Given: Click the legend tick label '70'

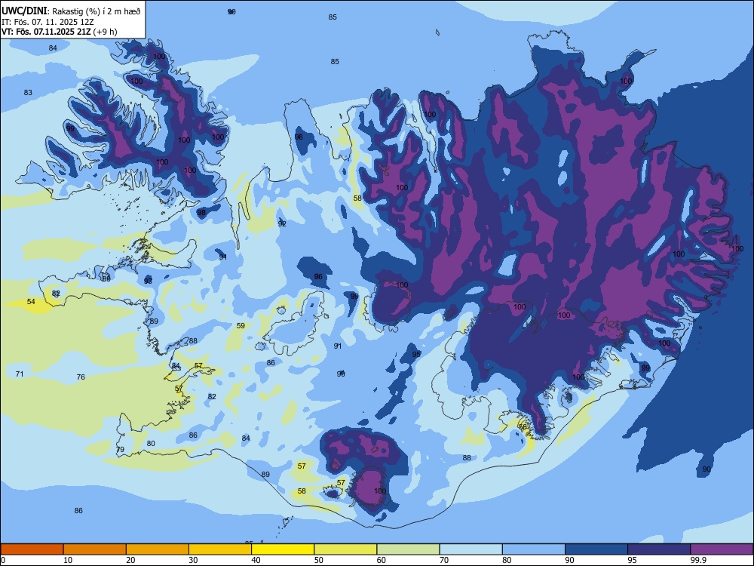Looking at the screenshot, I should pyautogui.click(x=444, y=560).
